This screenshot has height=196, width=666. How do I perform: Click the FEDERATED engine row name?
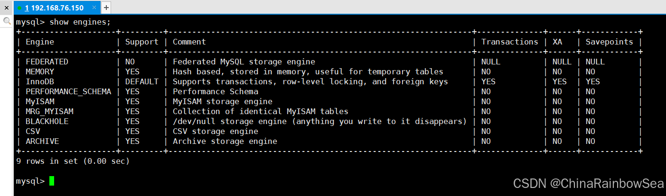click(47, 62)
